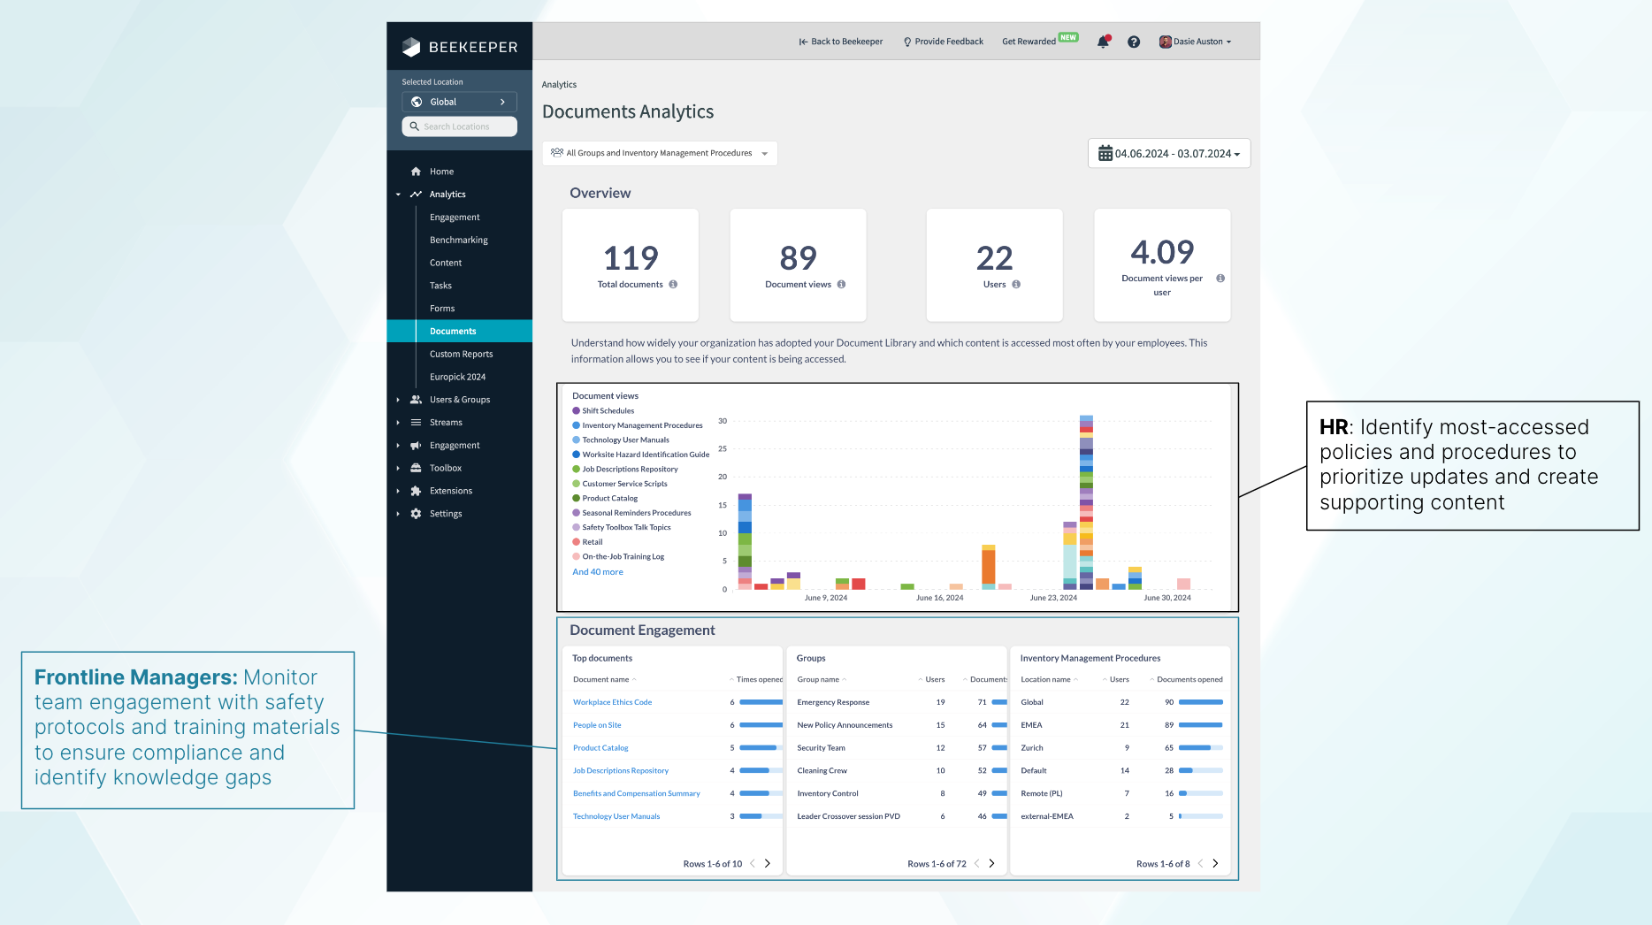Screen dimensions: 1652x925
Task: Click the Toolbox icon in sidebar
Action: click(416, 469)
